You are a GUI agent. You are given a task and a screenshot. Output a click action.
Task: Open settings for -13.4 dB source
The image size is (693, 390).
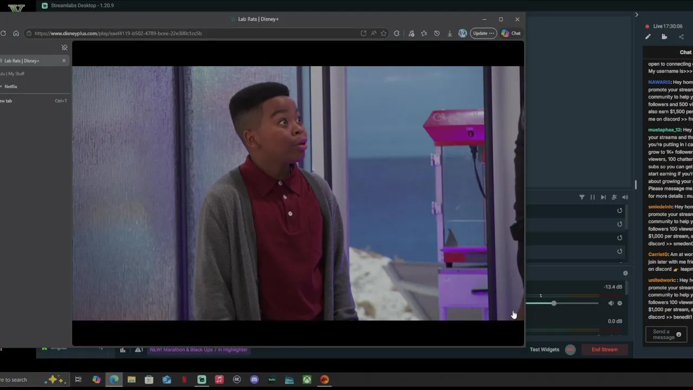click(620, 303)
